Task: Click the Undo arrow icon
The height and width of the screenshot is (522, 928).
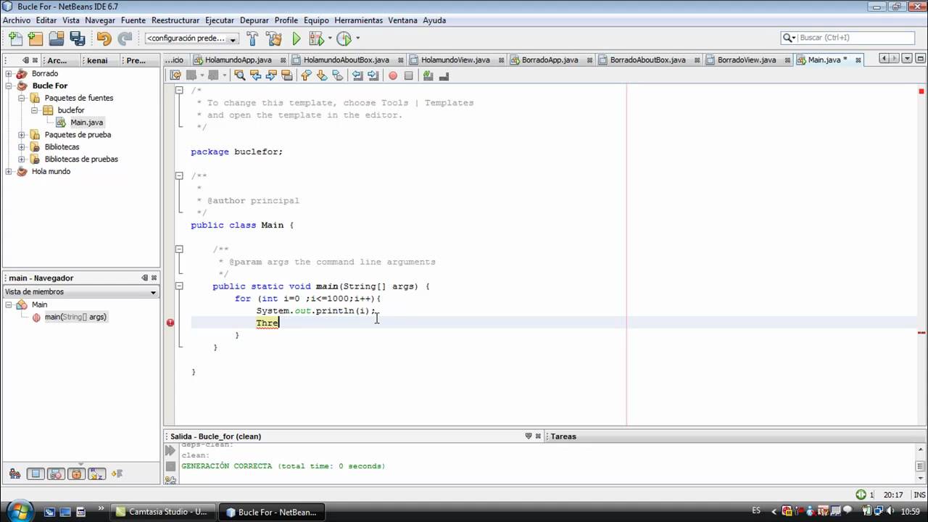Action: pyautogui.click(x=104, y=38)
